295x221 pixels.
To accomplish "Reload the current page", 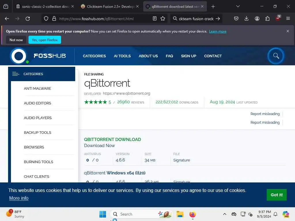I will (x=28, y=19).
